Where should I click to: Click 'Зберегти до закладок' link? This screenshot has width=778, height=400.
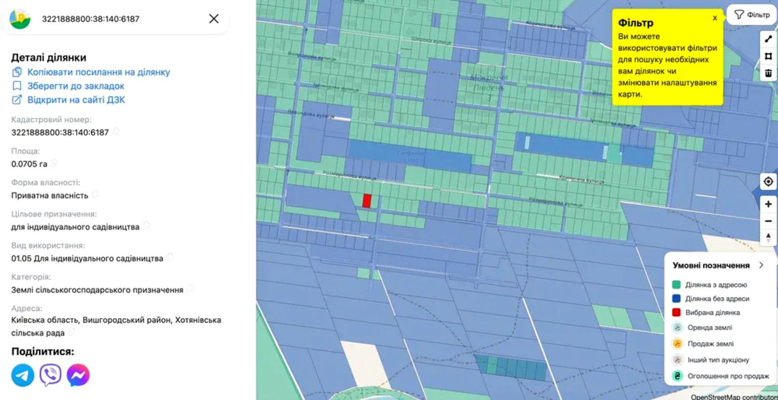(76, 86)
